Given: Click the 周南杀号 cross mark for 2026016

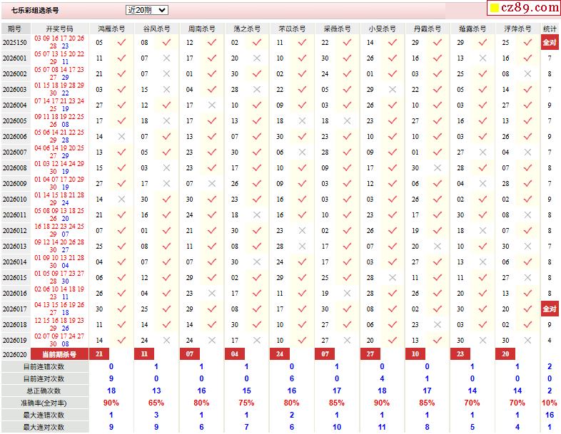Looking at the screenshot, I should 212,293.
